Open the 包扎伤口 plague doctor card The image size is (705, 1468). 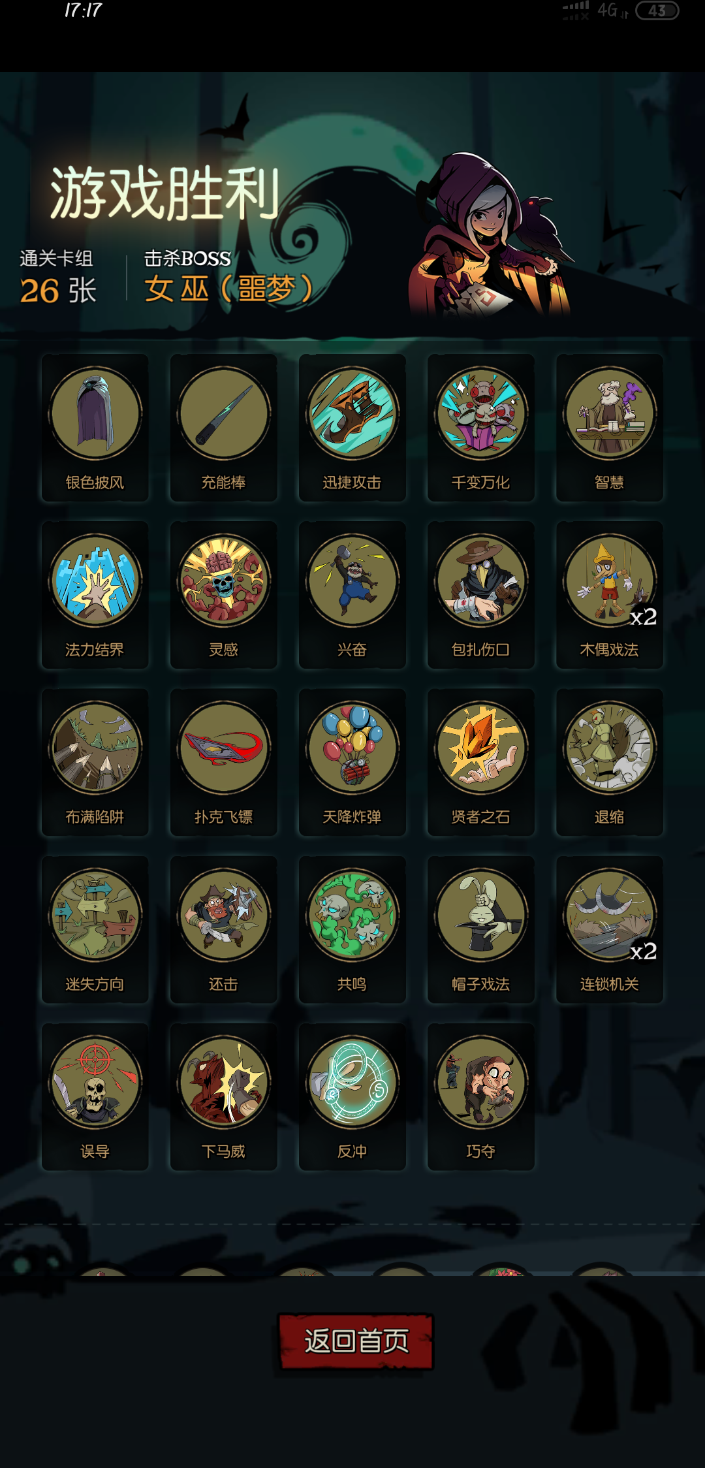point(481,595)
